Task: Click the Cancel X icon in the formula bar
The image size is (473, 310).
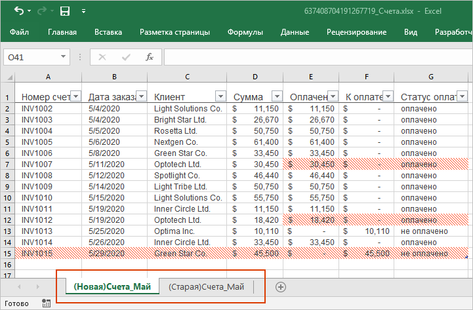Action: (102, 57)
